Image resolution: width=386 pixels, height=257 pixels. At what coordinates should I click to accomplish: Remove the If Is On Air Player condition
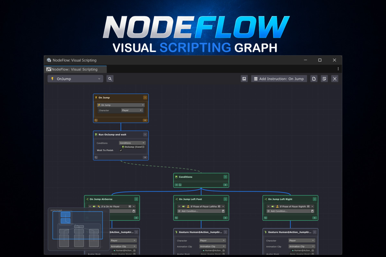[x=134, y=207]
